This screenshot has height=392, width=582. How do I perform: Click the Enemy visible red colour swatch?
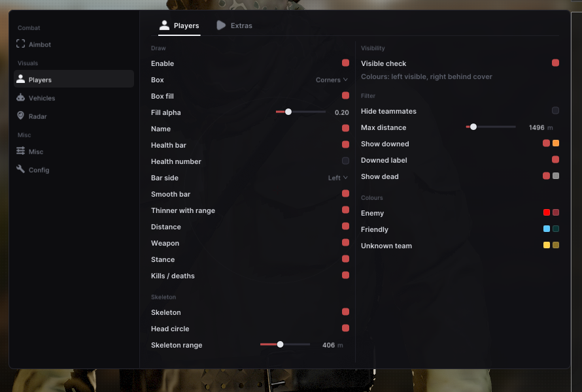click(547, 212)
